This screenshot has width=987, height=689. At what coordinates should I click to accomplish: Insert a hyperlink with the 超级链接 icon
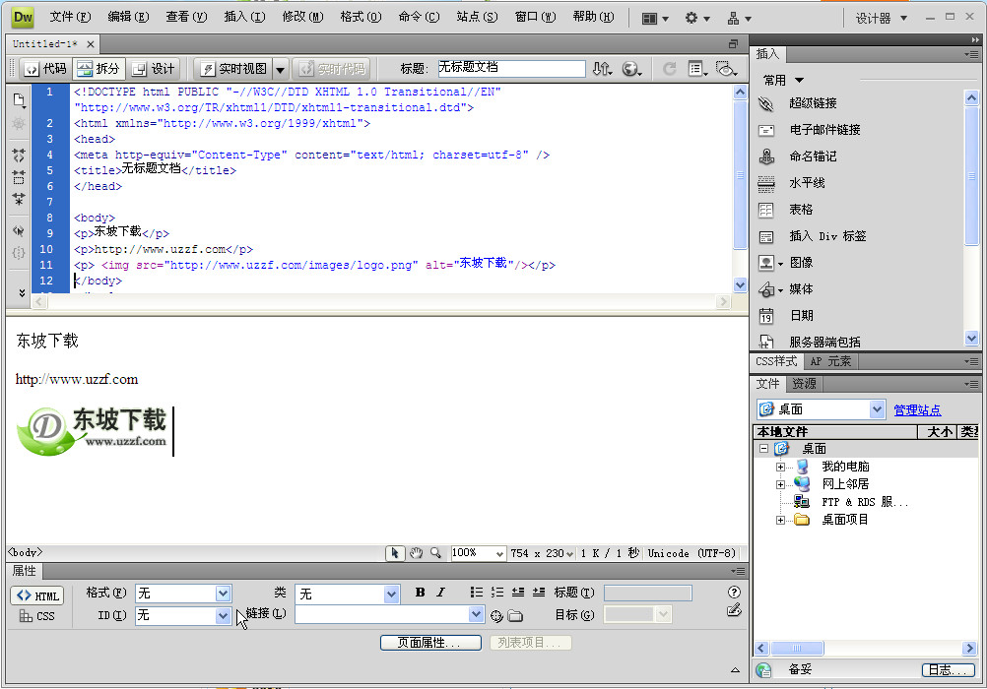click(767, 102)
